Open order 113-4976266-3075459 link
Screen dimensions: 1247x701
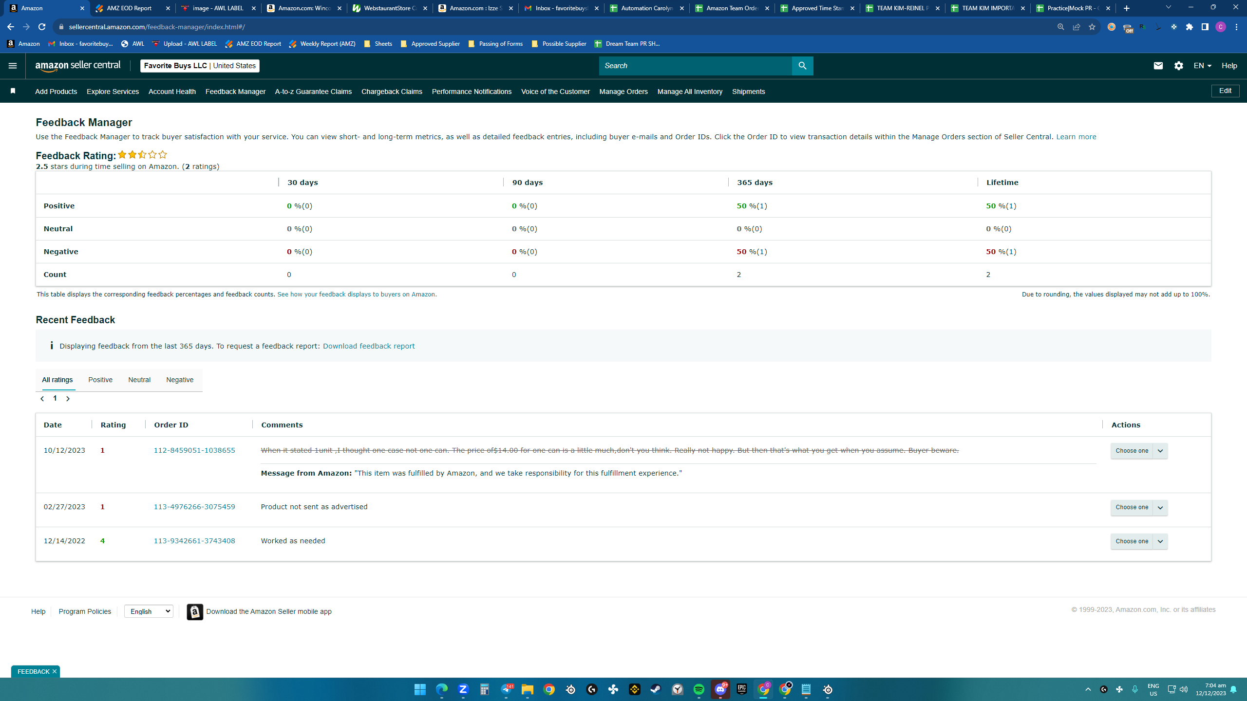point(194,507)
